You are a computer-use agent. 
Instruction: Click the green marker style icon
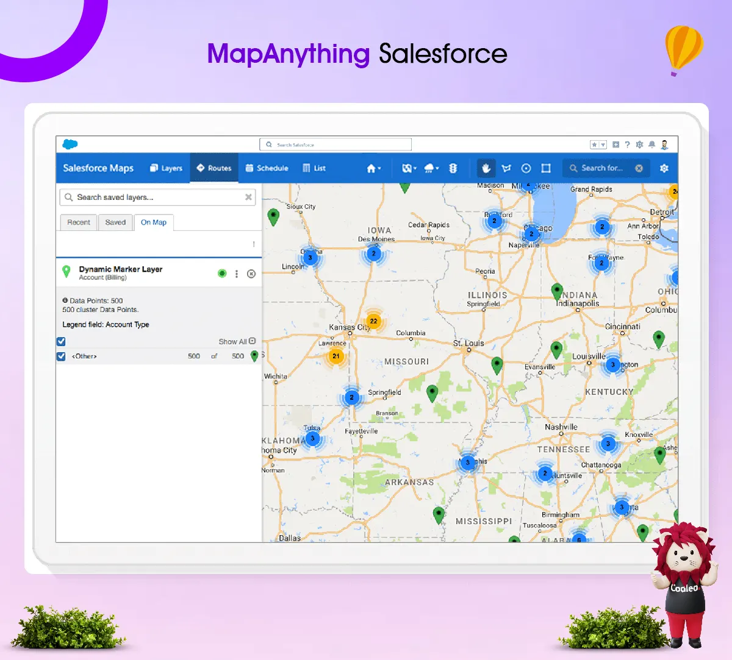(x=222, y=274)
